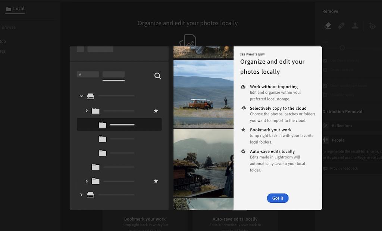Image resolution: width=382 pixels, height=231 pixels.
Task: Click the Provide feedback speech icon
Action: coord(325,169)
